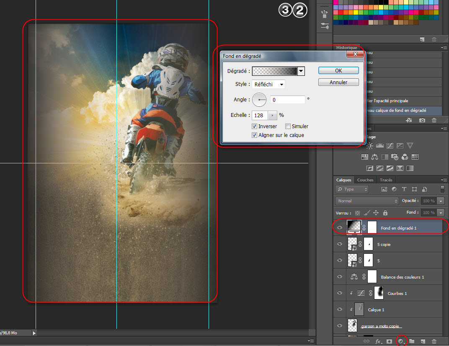Click the Dégradé gradient preview swatch
Viewport: 449px width, 346px height.
click(275, 71)
